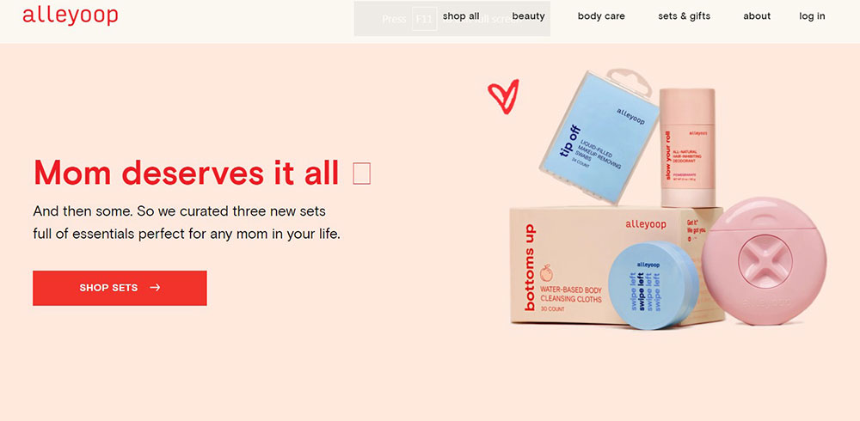Click the arrow icon in Shop Sets button
The height and width of the screenshot is (421, 860).
click(155, 287)
